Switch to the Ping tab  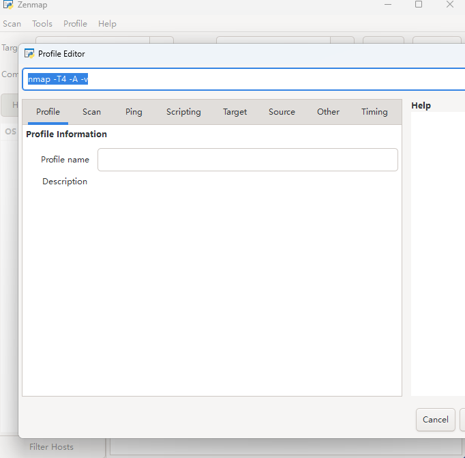tap(134, 112)
